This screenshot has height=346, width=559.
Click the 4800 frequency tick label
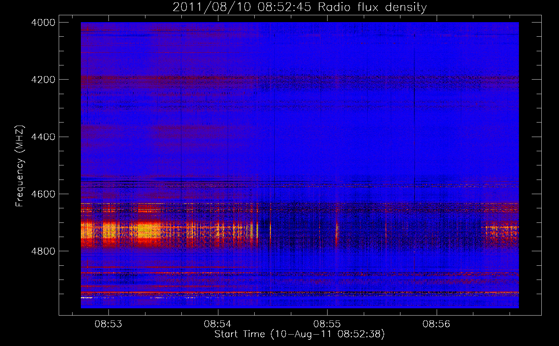pyautogui.click(x=43, y=251)
